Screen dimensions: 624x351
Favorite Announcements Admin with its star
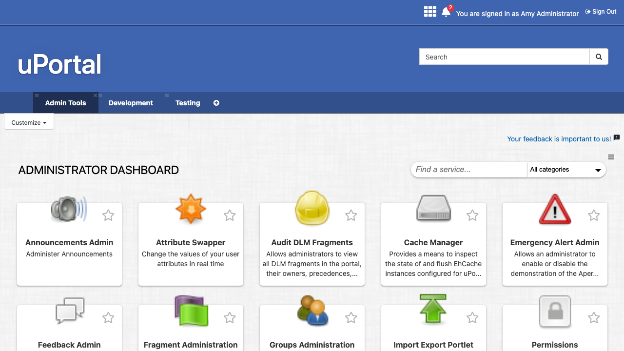coord(108,215)
